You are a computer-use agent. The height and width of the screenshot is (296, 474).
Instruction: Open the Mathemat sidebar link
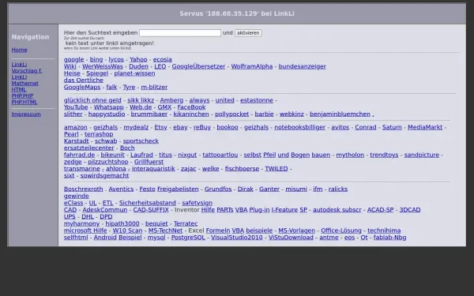click(x=24, y=83)
